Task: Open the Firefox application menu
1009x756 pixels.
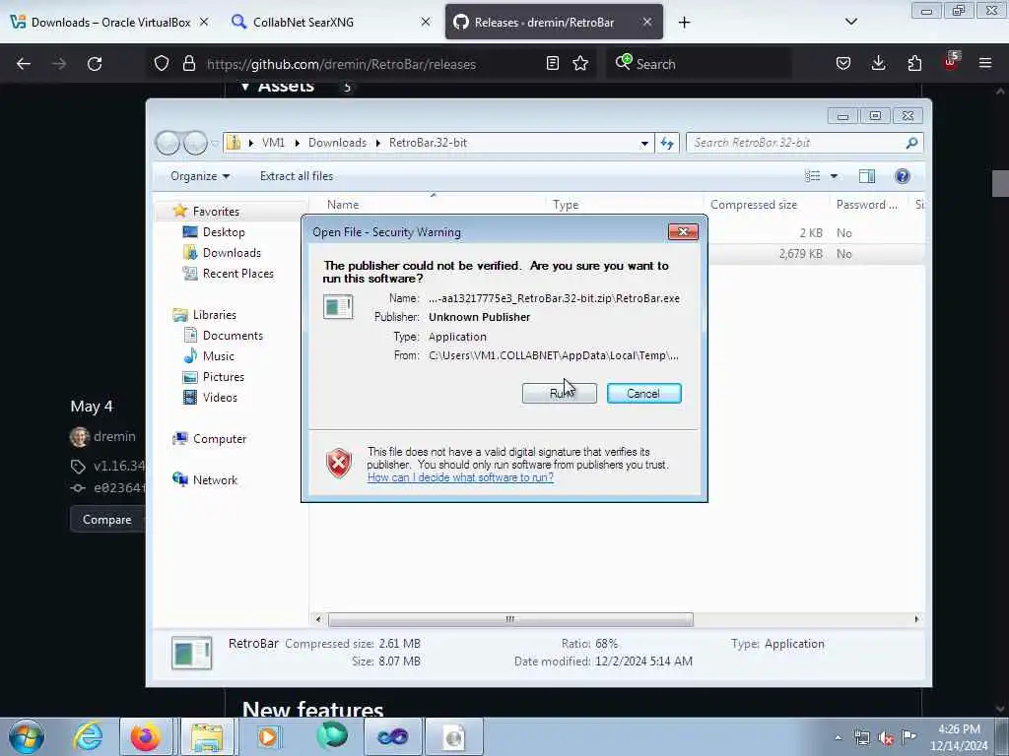Action: pyautogui.click(x=985, y=64)
